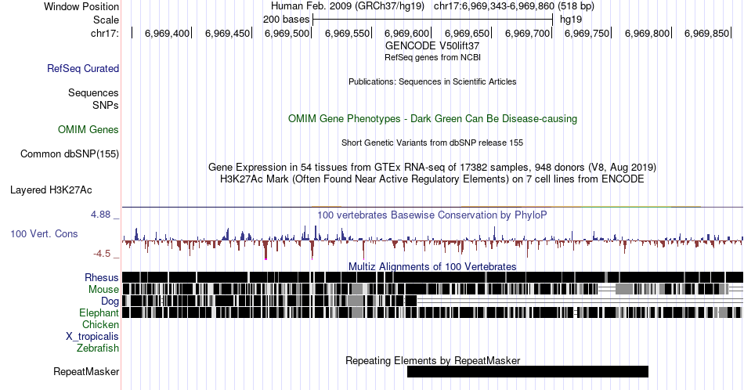The width and height of the screenshot is (744, 390).
Task: Click Short Genetic Variants from dbSNP title
Action: pyautogui.click(x=432, y=143)
